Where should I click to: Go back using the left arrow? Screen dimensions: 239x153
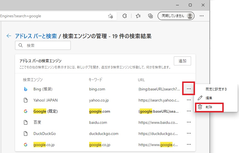tap(9, 36)
